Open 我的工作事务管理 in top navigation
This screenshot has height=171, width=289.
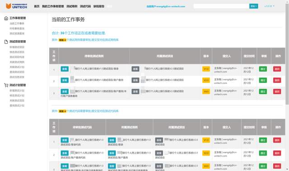coord(53,6)
